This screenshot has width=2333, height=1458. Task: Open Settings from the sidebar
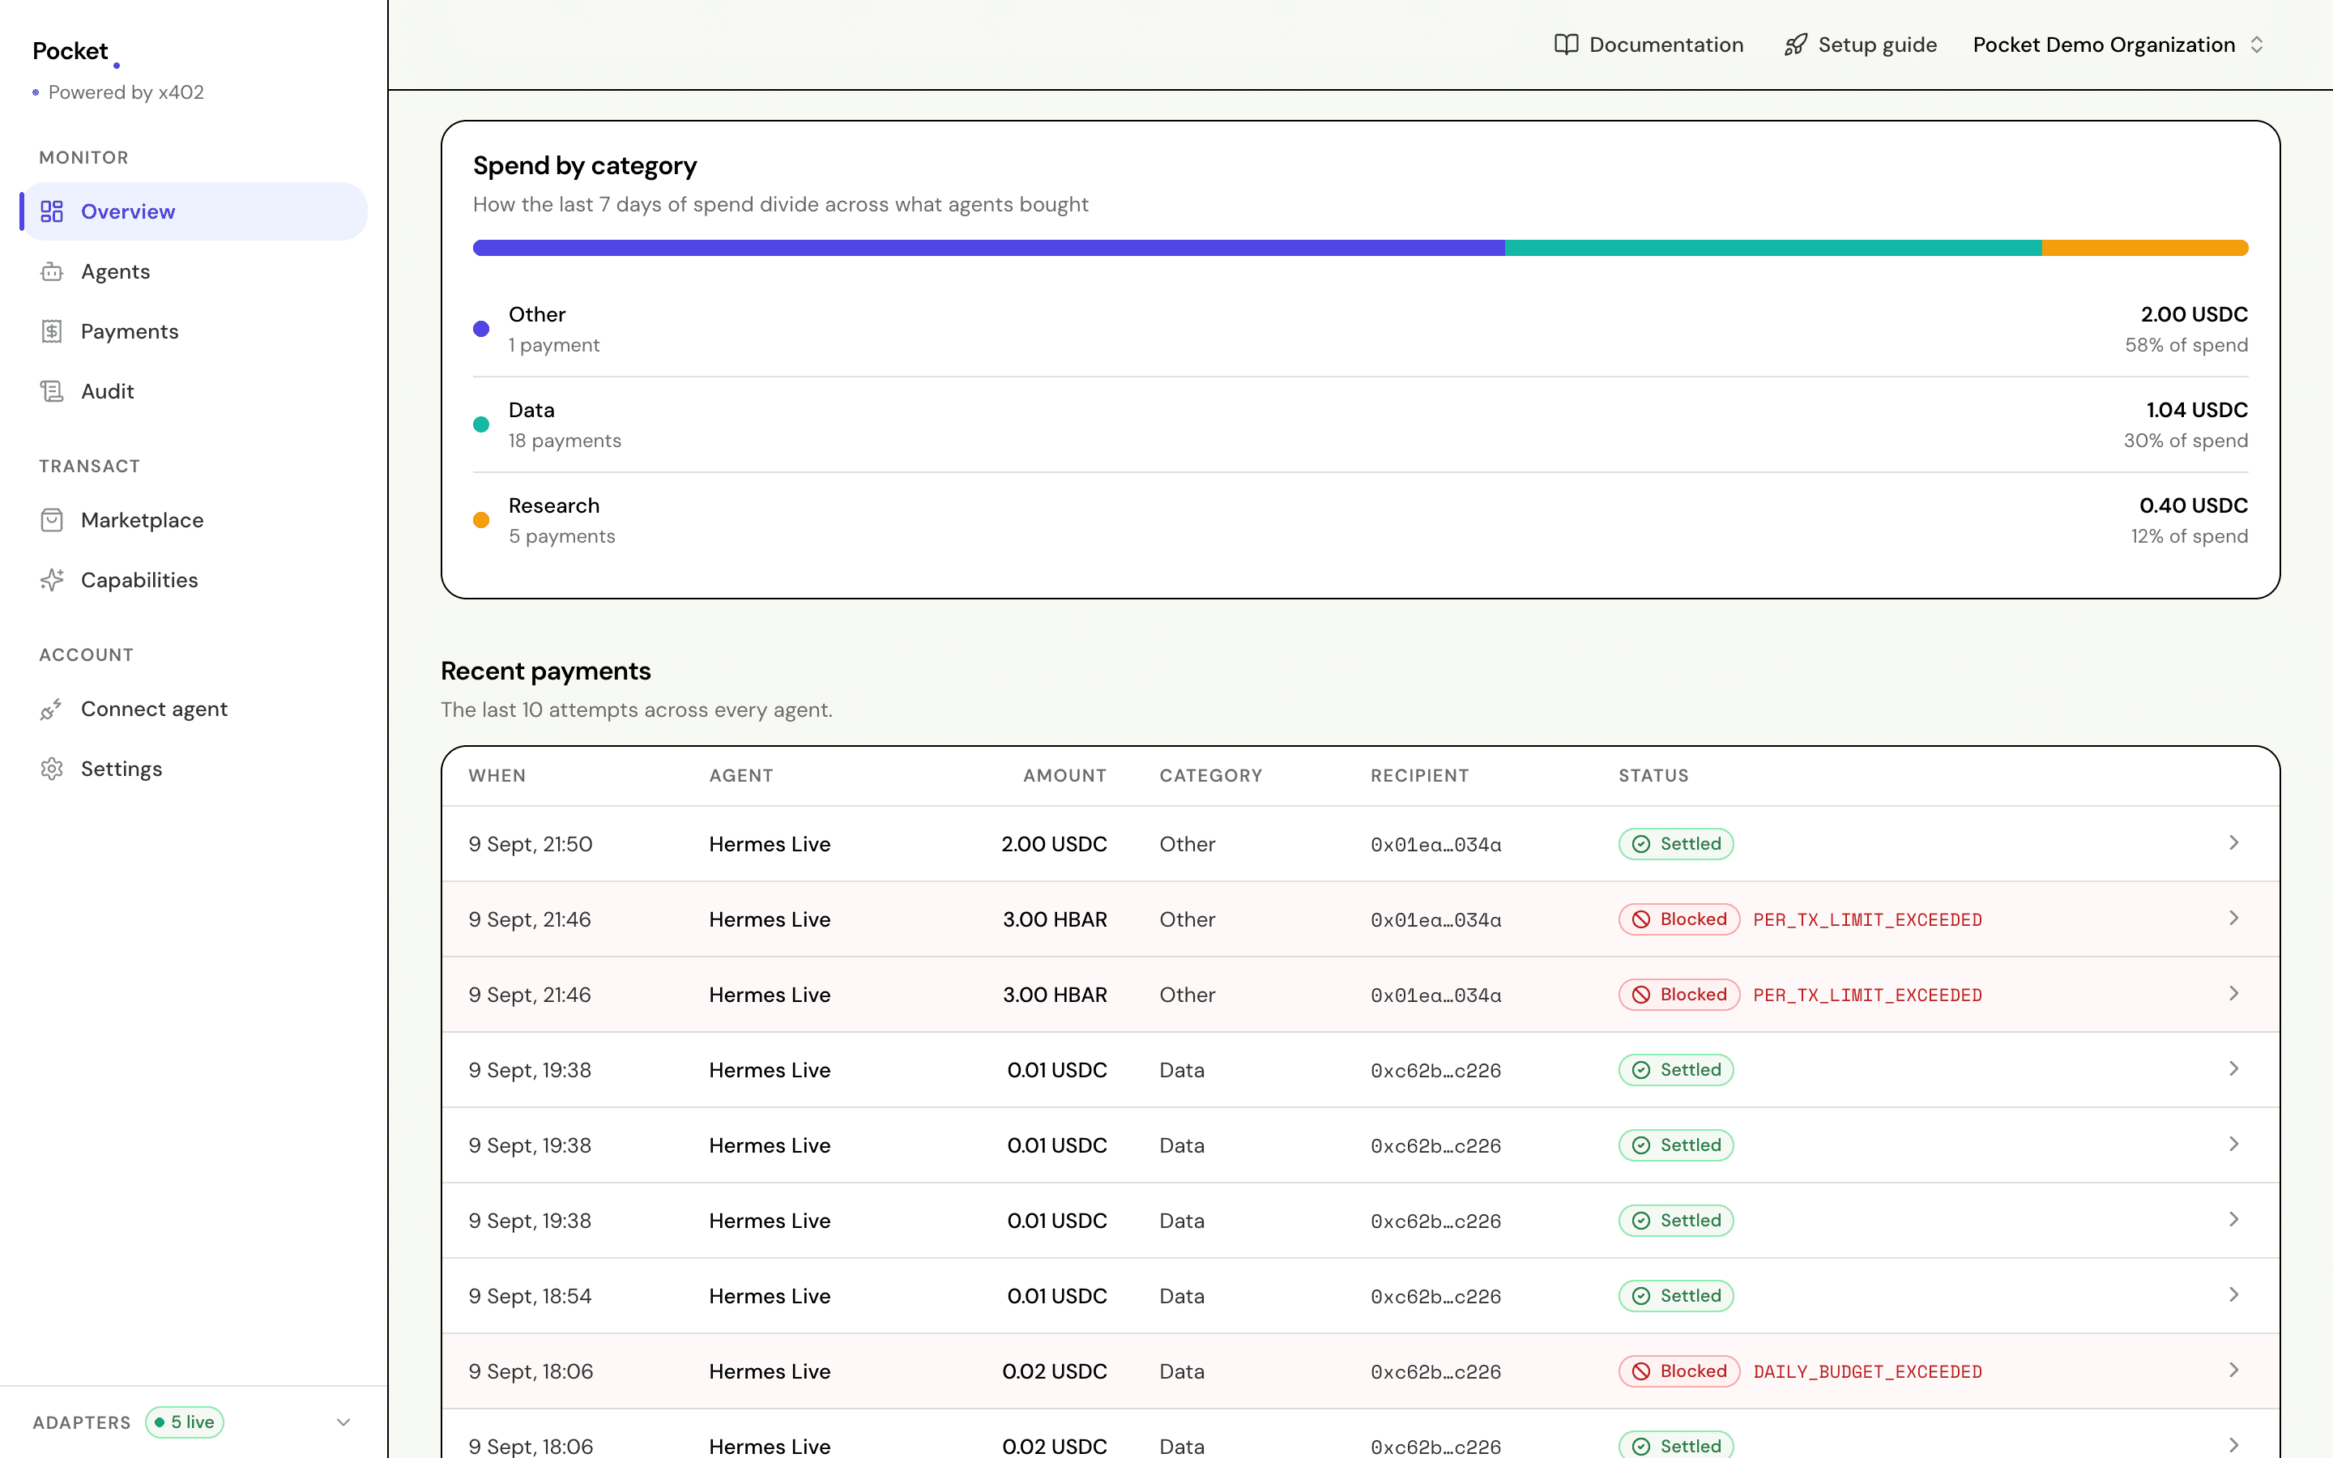coord(194,769)
